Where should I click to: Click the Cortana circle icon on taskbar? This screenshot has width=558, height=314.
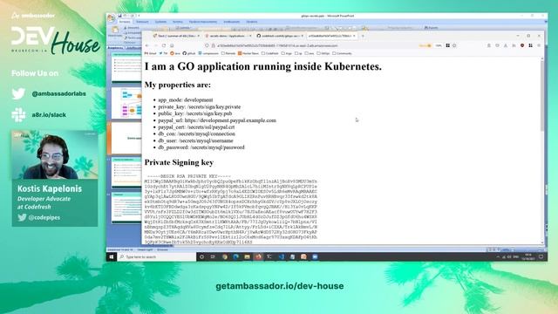click(x=201, y=256)
